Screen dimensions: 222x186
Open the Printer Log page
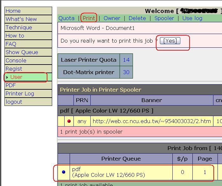pyautogui.click(x=20, y=93)
